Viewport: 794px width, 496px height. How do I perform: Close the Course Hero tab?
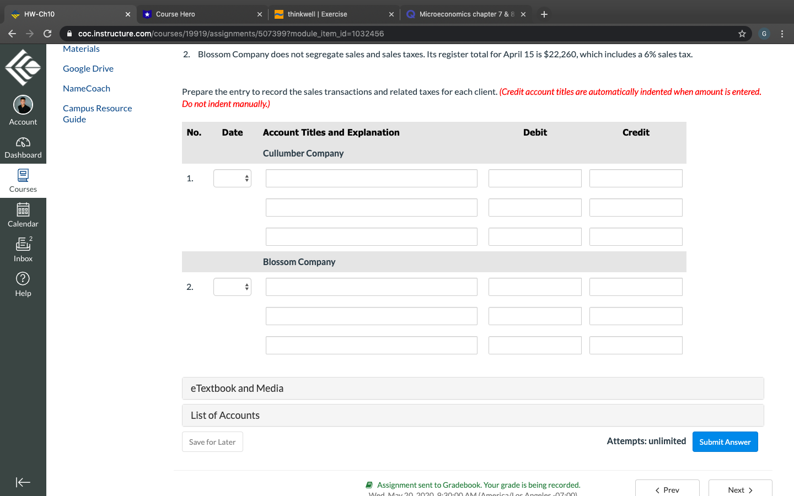click(260, 14)
